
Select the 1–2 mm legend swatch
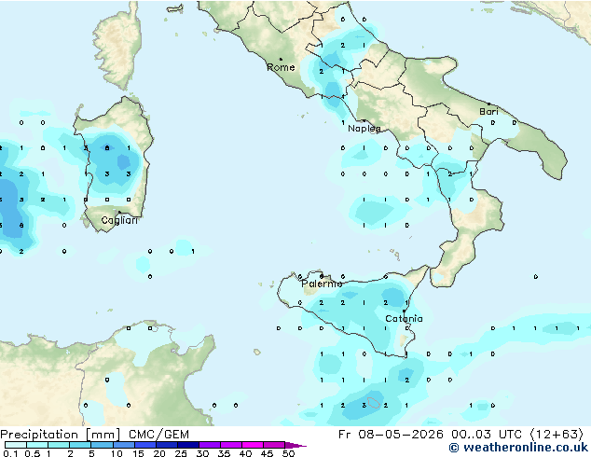pos(59,445)
